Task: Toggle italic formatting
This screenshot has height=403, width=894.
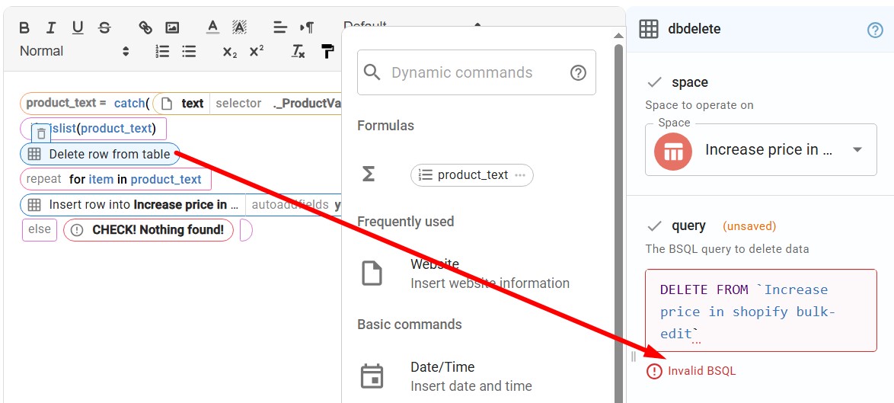Action: point(51,28)
